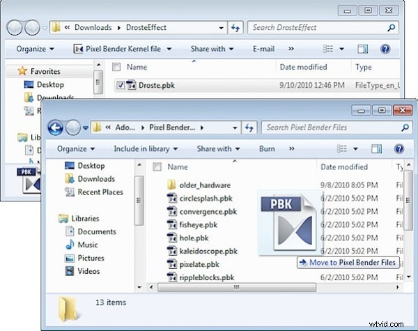Screen dimensions: 418x331
Task: Uncheck the Droste.pbk checkbox
Action: (x=121, y=86)
